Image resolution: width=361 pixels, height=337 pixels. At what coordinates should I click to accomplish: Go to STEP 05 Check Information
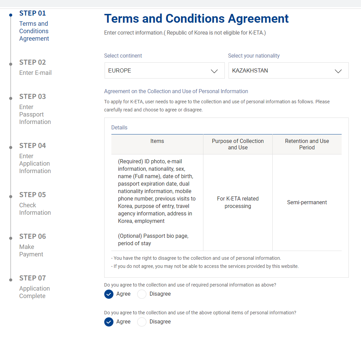tap(35, 204)
